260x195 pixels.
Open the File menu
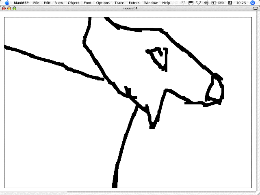[x=36, y=3]
